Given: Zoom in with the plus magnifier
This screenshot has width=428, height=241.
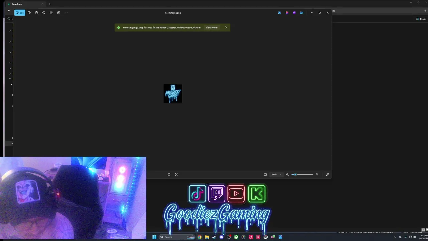Looking at the screenshot, I should point(317,174).
